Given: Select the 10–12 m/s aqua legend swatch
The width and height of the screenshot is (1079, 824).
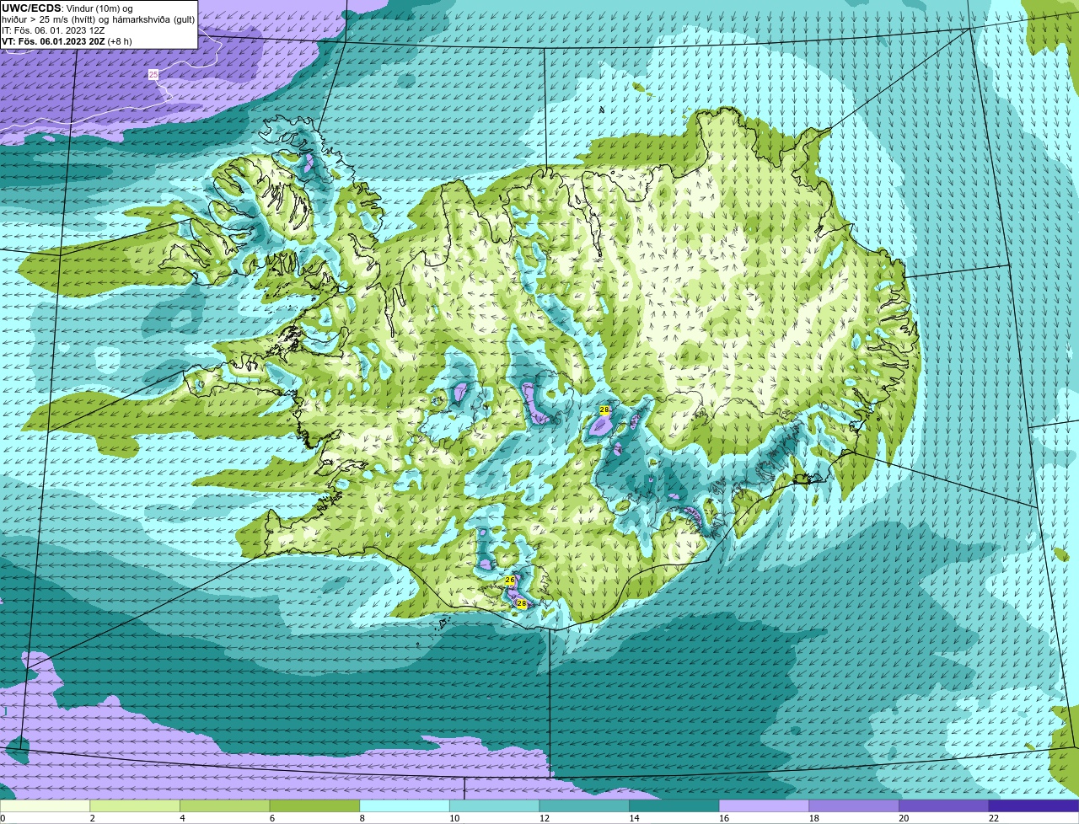Looking at the screenshot, I should click(494, 806).
